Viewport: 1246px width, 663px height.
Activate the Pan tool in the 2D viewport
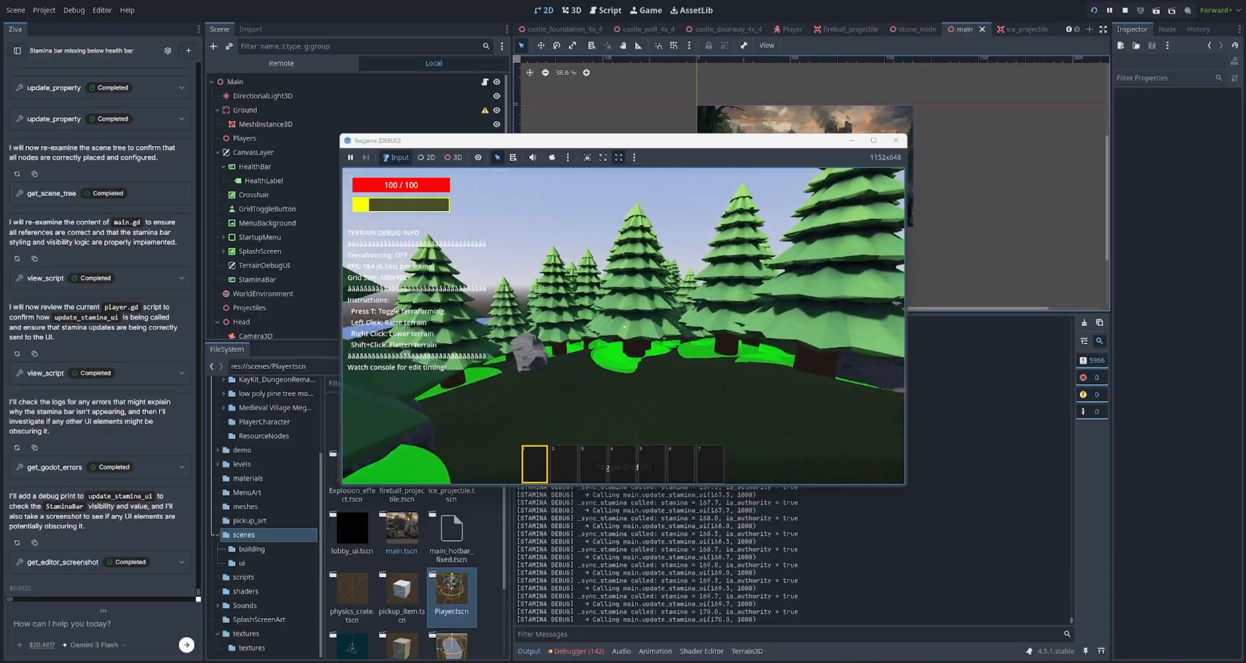623,45
